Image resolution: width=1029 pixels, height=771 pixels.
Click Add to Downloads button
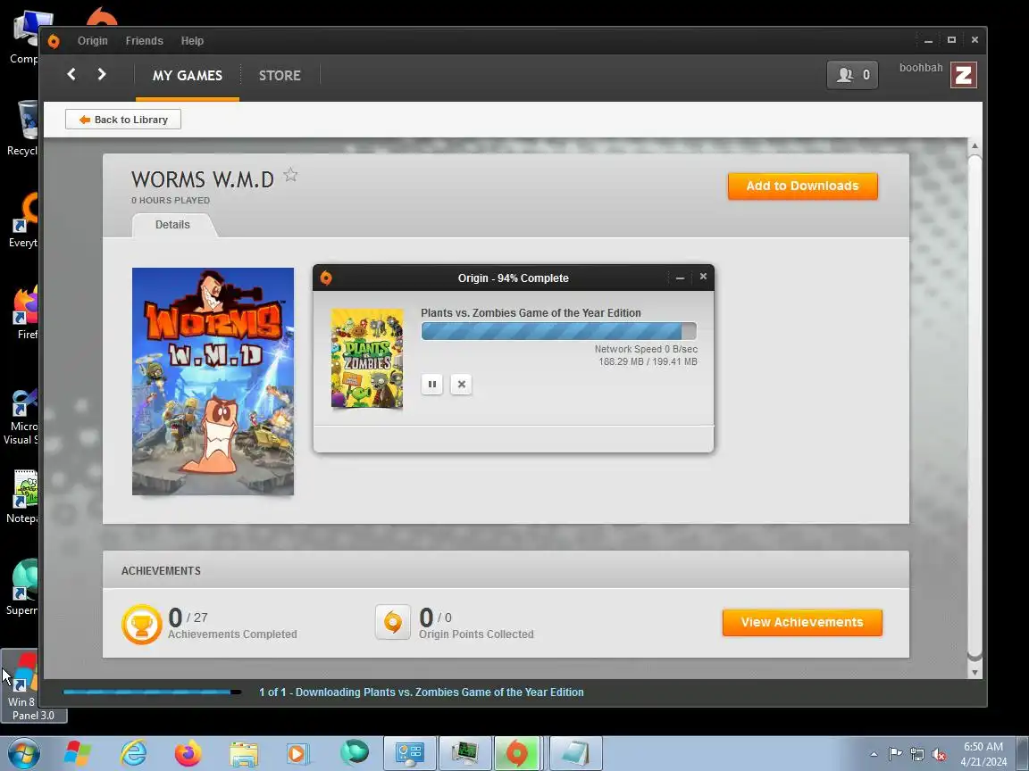coord(803,186)
